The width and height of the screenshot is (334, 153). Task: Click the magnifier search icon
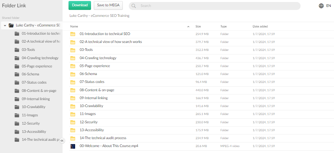click(x=133, y=6)
